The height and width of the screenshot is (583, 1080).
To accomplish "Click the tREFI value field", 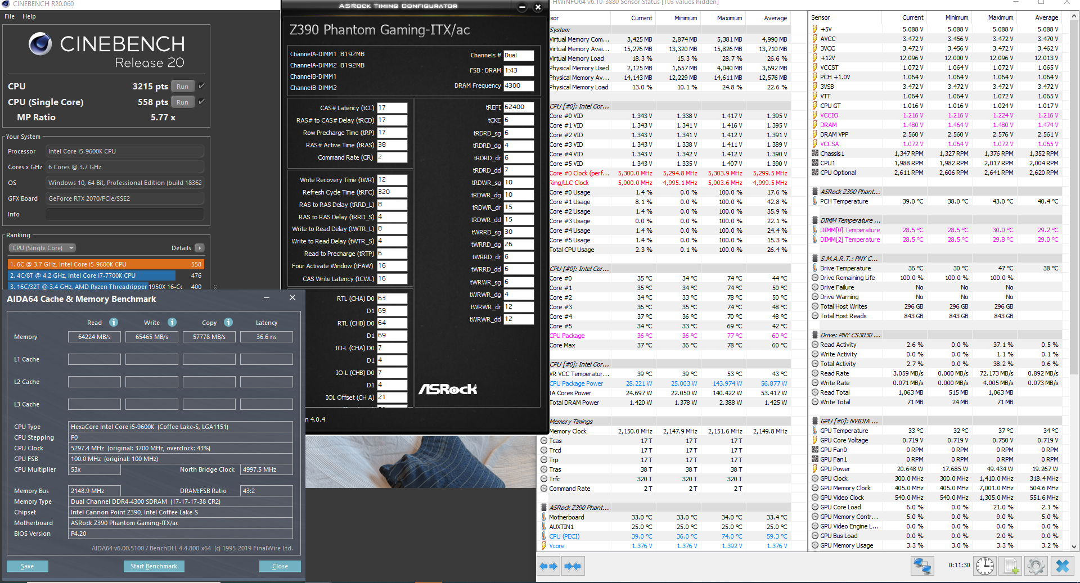I will pyautogui.click(x=518, y=107).
